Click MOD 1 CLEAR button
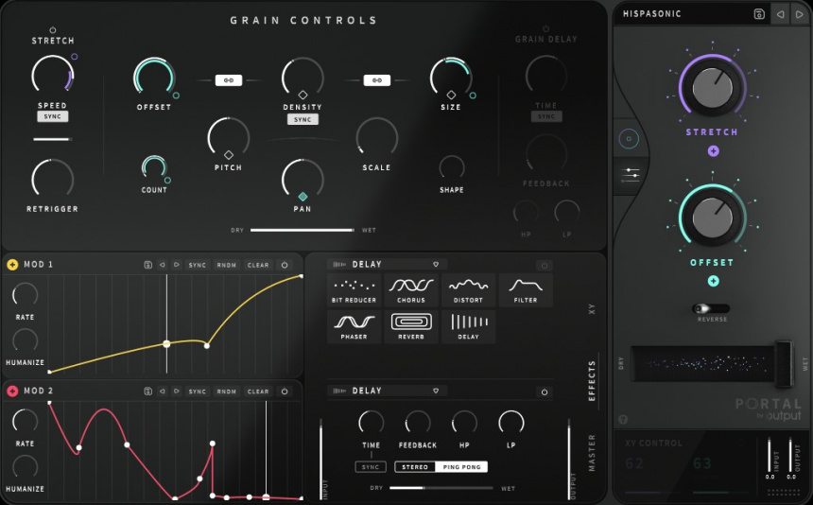Screen dimensions: 813x505 (258, 265)
